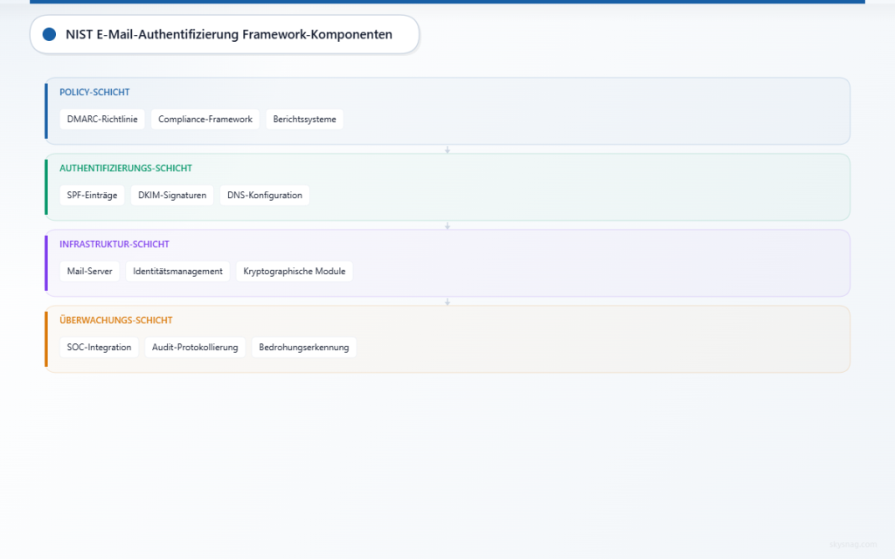Toggle the ÜBERWACHUNGS-SCHICHT layer header
The image size is (895, 559).
coord(115,320)
